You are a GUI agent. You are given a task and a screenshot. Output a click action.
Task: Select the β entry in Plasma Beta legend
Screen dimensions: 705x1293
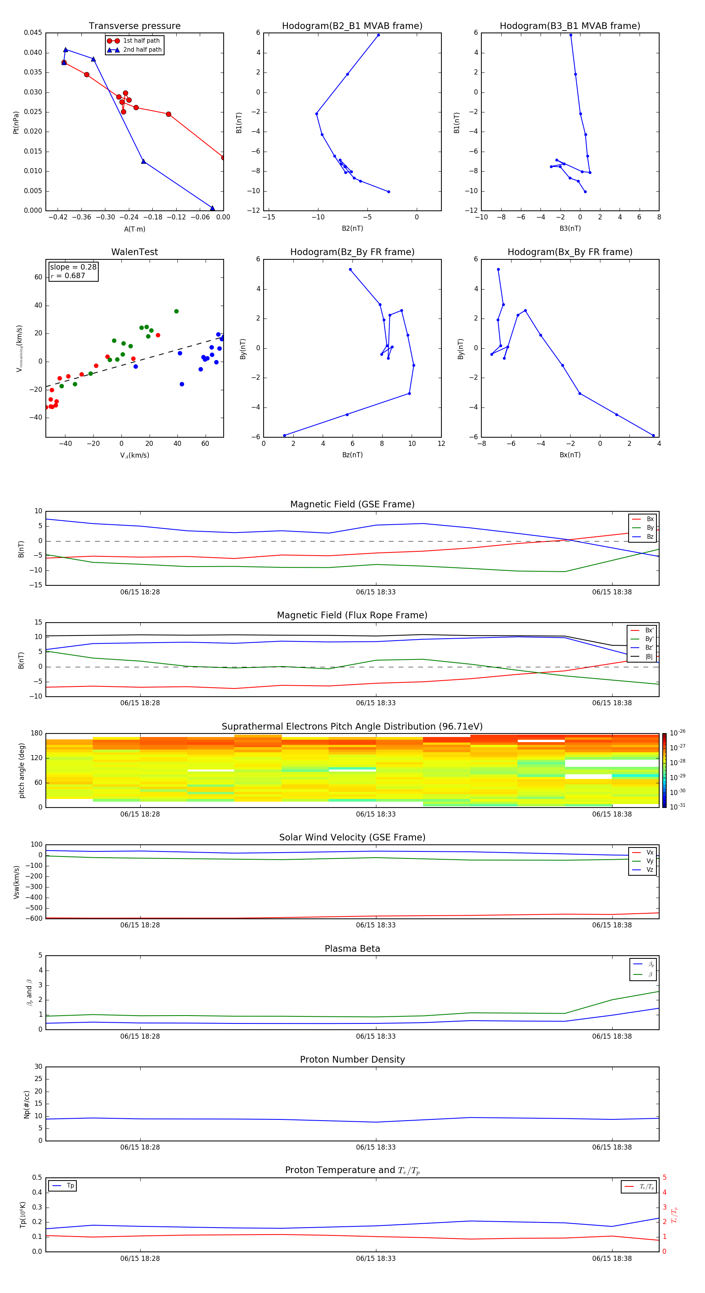tap(643, 974)
